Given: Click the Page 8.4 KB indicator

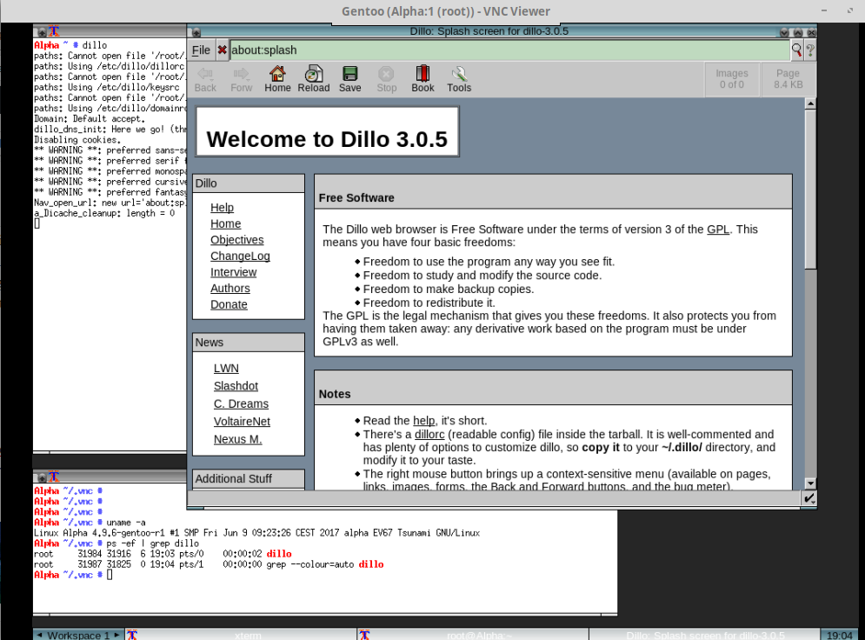Looking at the screenshot, I should pyautogui.click(x=788, y=79).
